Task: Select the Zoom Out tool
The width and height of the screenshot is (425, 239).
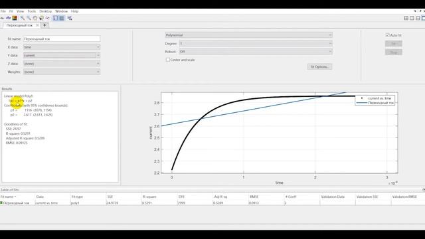Action: point(29,18)
